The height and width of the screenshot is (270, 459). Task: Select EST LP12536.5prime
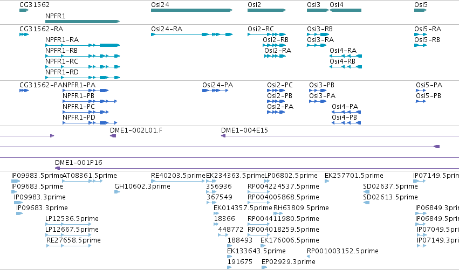click(x=68, y=224)
